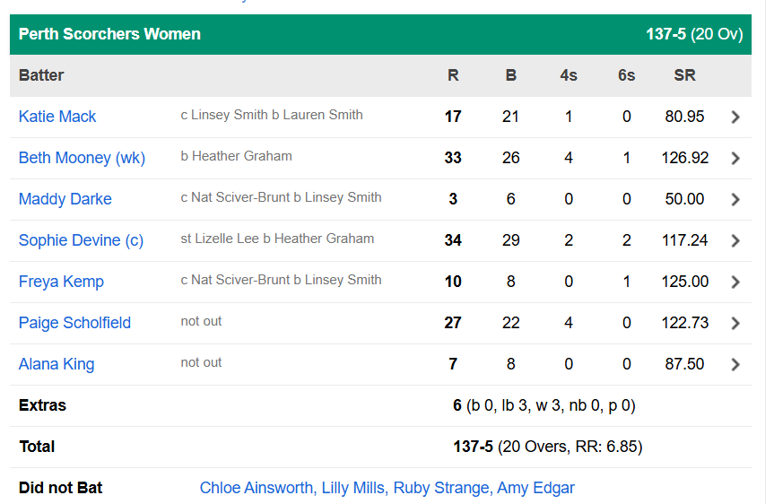Expand Katie Mack's row chevron
Viewport: 774px width, 504px height.
pos(735,117)
